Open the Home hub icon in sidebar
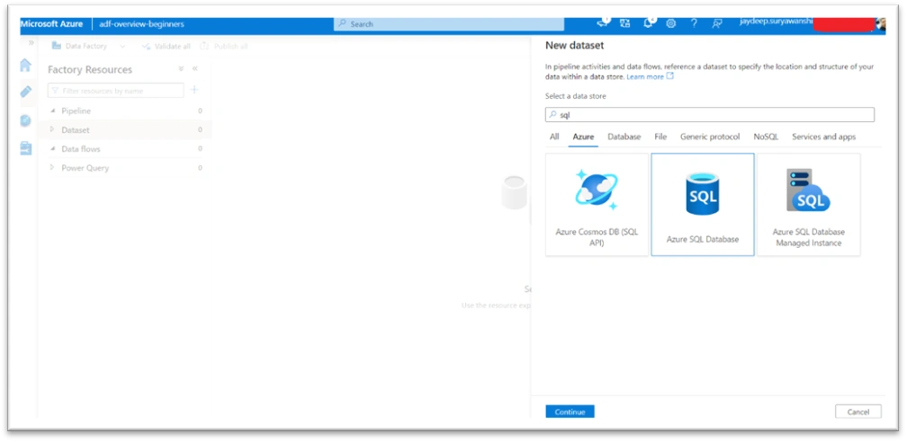 (x=25, y=65)
